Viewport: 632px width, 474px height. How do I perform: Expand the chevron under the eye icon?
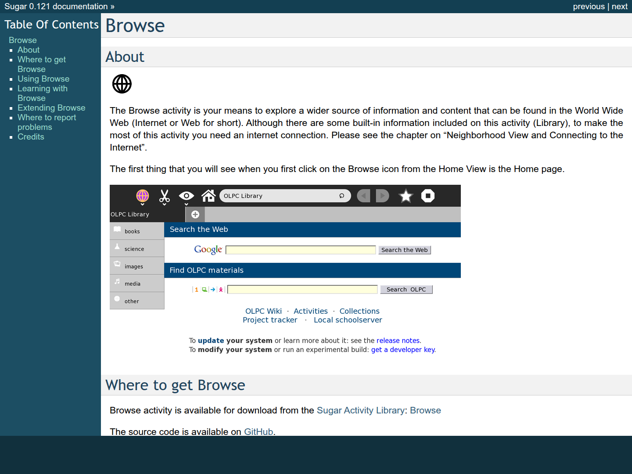[x=187, y=204]
